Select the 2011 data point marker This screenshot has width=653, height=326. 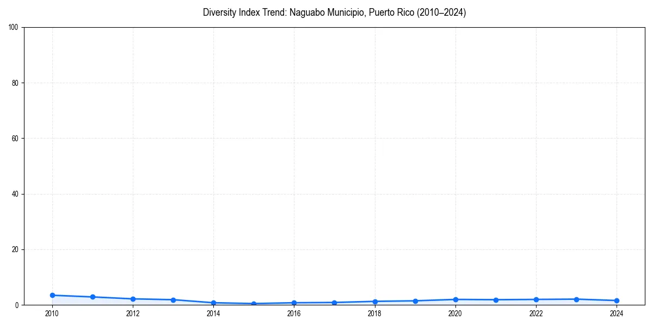(93, 297)
